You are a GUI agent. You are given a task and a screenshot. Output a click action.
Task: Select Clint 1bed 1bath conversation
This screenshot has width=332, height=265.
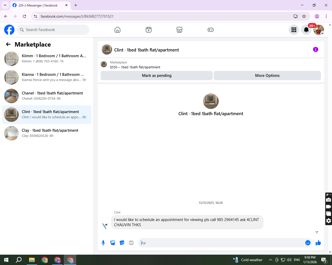[47, 115]
